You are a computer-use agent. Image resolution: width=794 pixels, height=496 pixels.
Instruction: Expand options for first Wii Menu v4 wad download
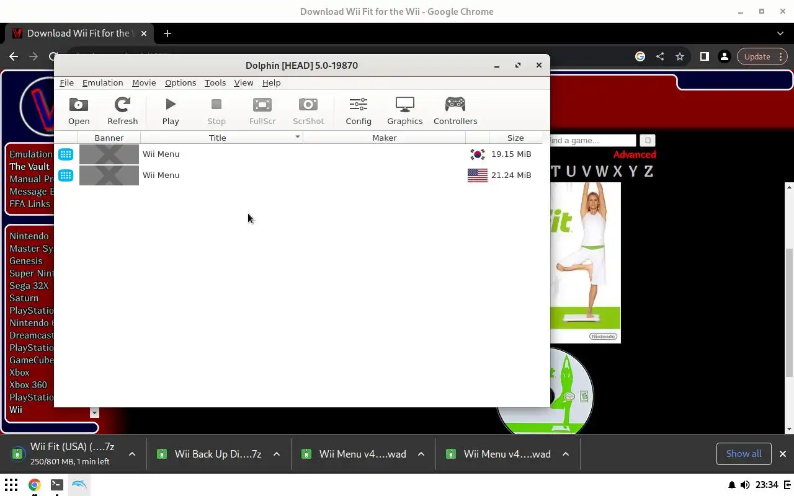point(421,454)
